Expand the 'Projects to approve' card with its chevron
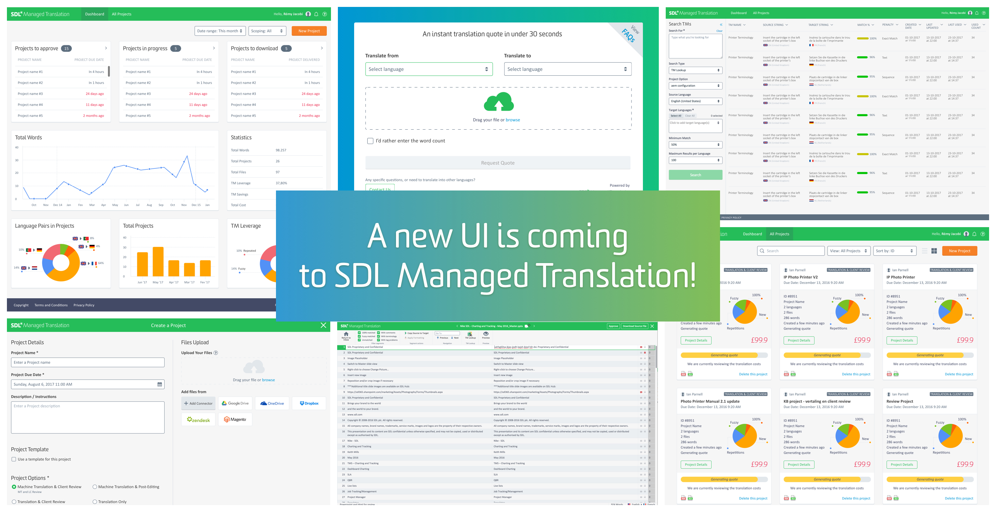This screenshot has height=512, width=996. (x=106, y=48)
